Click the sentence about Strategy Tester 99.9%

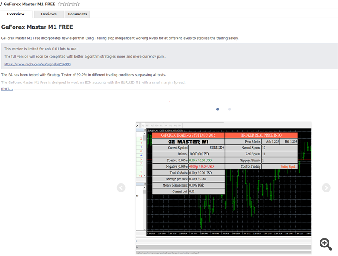pyautogui.click(x=83, y=75)
